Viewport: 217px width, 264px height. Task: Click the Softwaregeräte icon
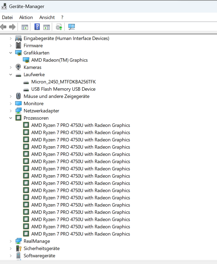click(x=18, y=256)
